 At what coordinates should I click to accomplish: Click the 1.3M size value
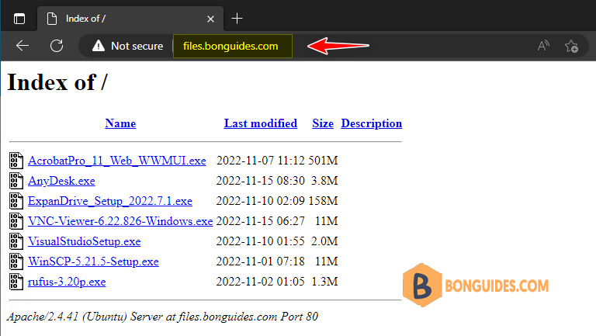click(x=324, y=281)
